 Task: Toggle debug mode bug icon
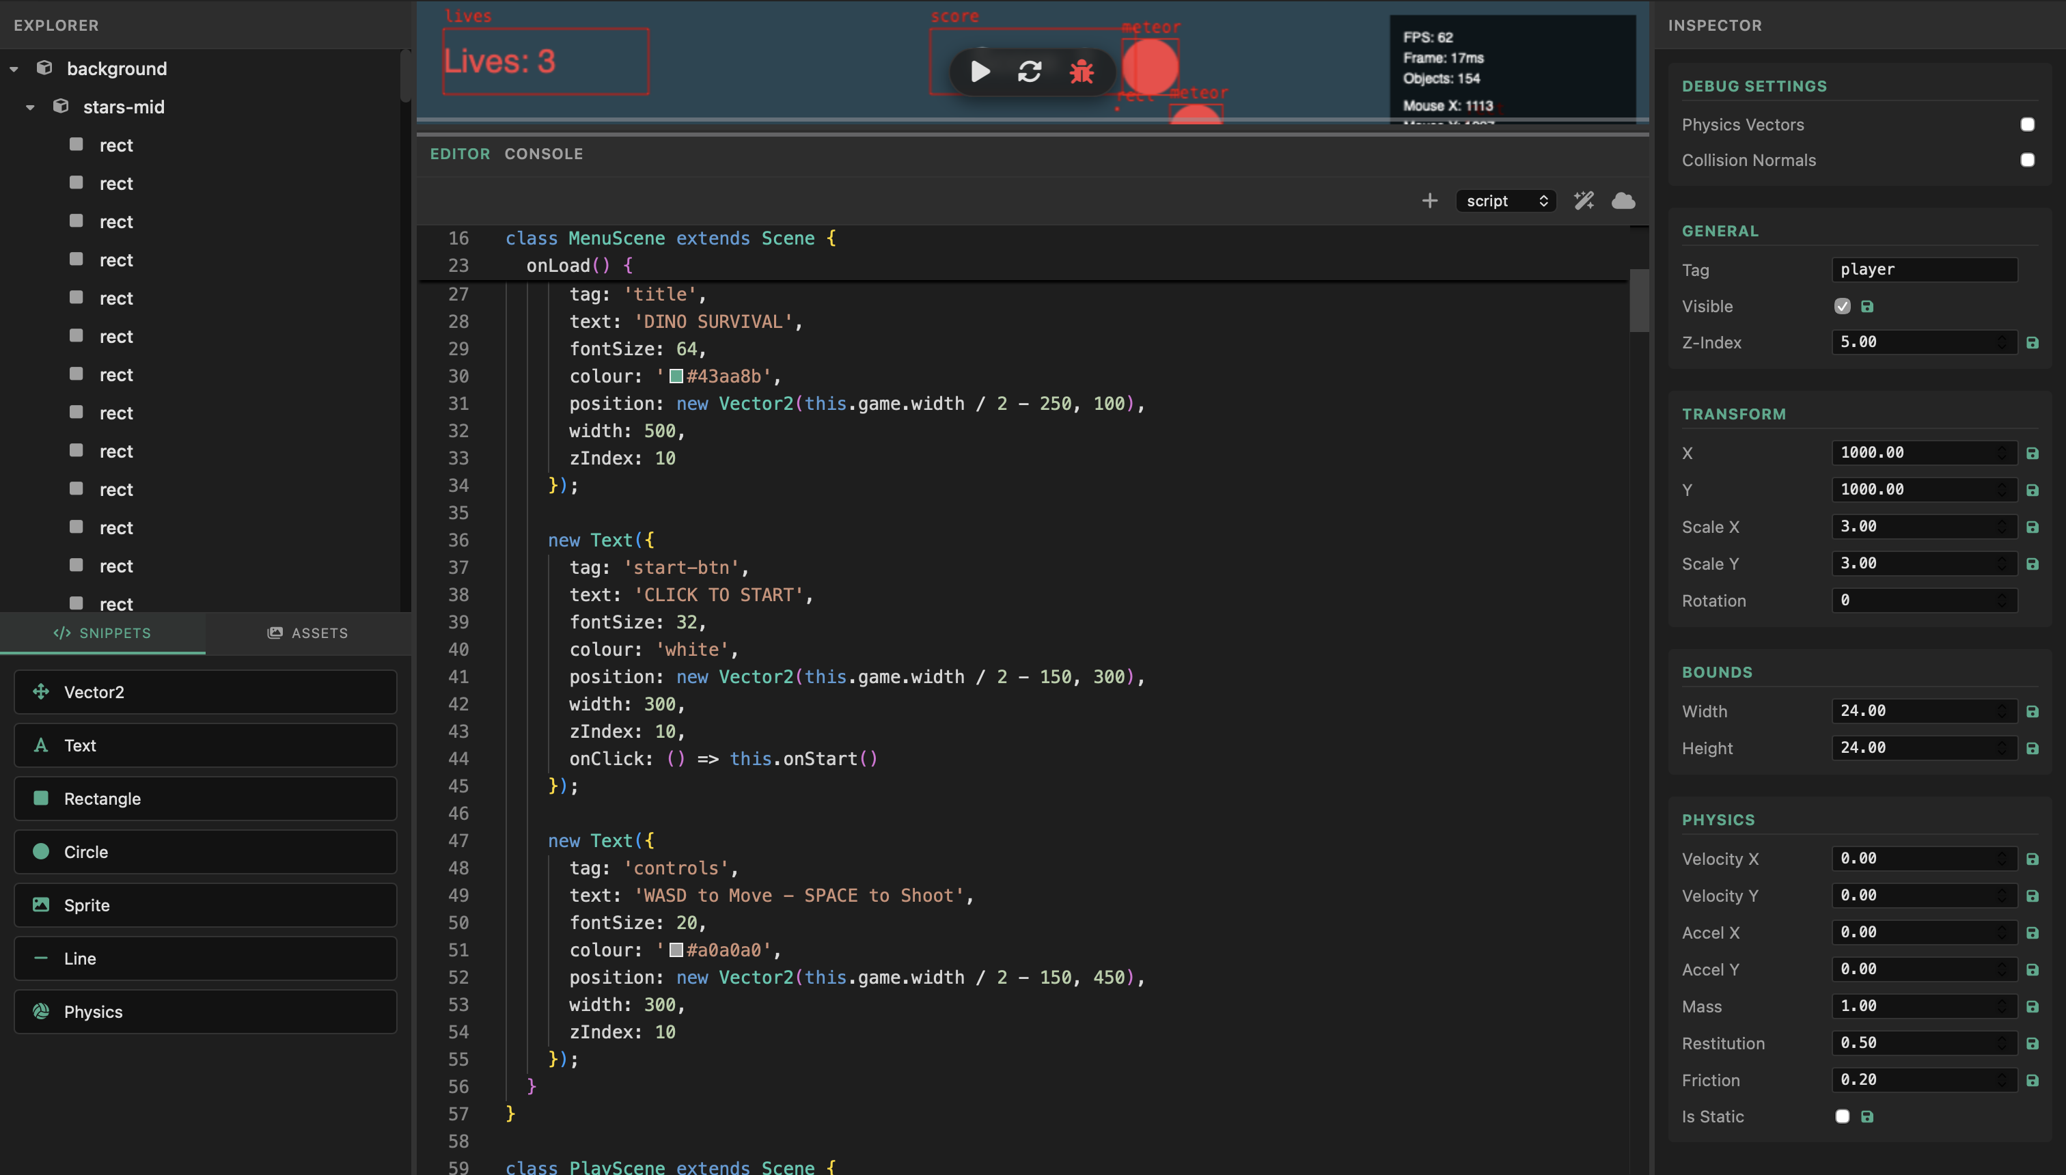pyautogui.click(x=1082, y=72)
